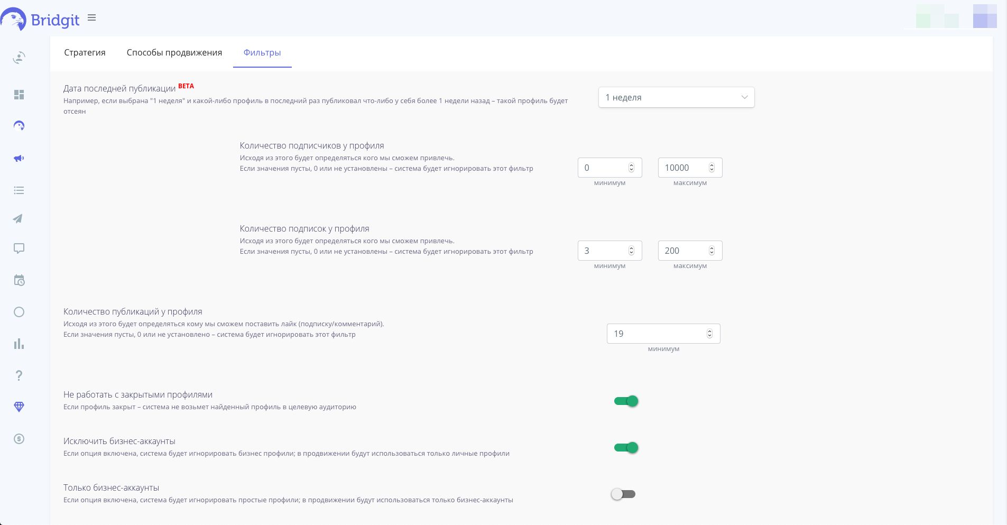Open the diamond premium icon

click(x=19, y=407)
